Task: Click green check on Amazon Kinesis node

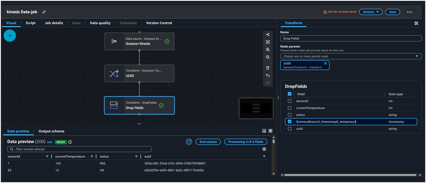Action: [167, 41]
